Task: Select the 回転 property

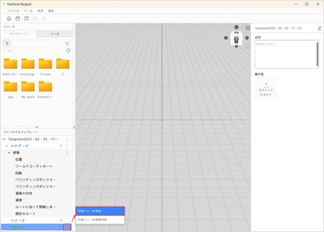Action: tap(19, 173)
